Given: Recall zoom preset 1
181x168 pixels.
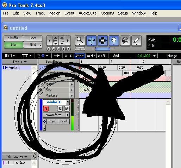Looking at the screenshot, I should click(49, 49).
